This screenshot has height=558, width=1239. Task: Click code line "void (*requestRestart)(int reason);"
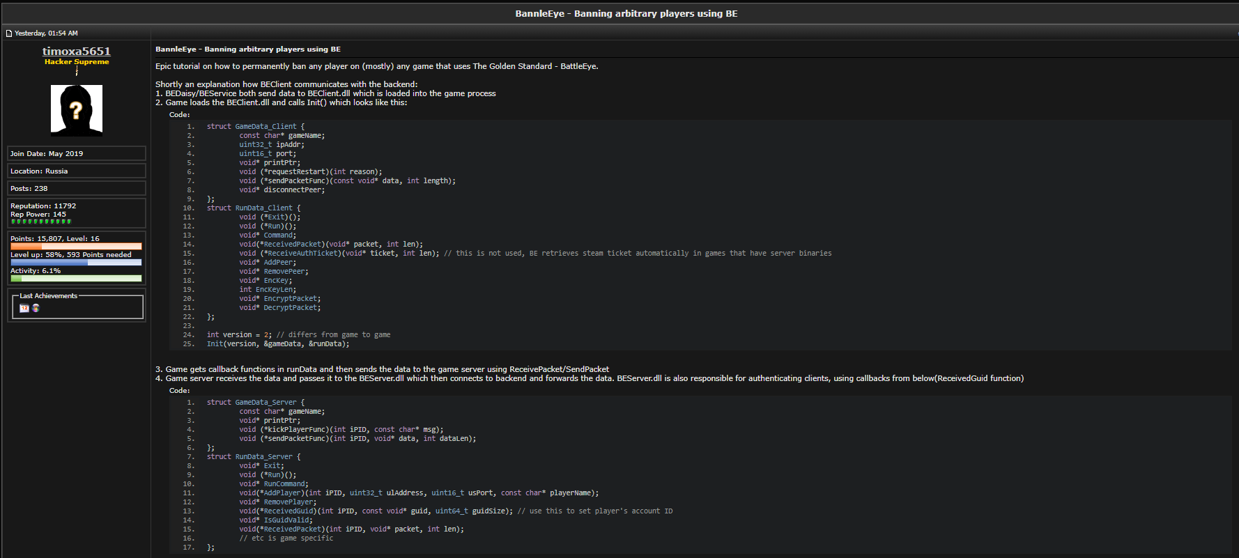tap(311, 172)
